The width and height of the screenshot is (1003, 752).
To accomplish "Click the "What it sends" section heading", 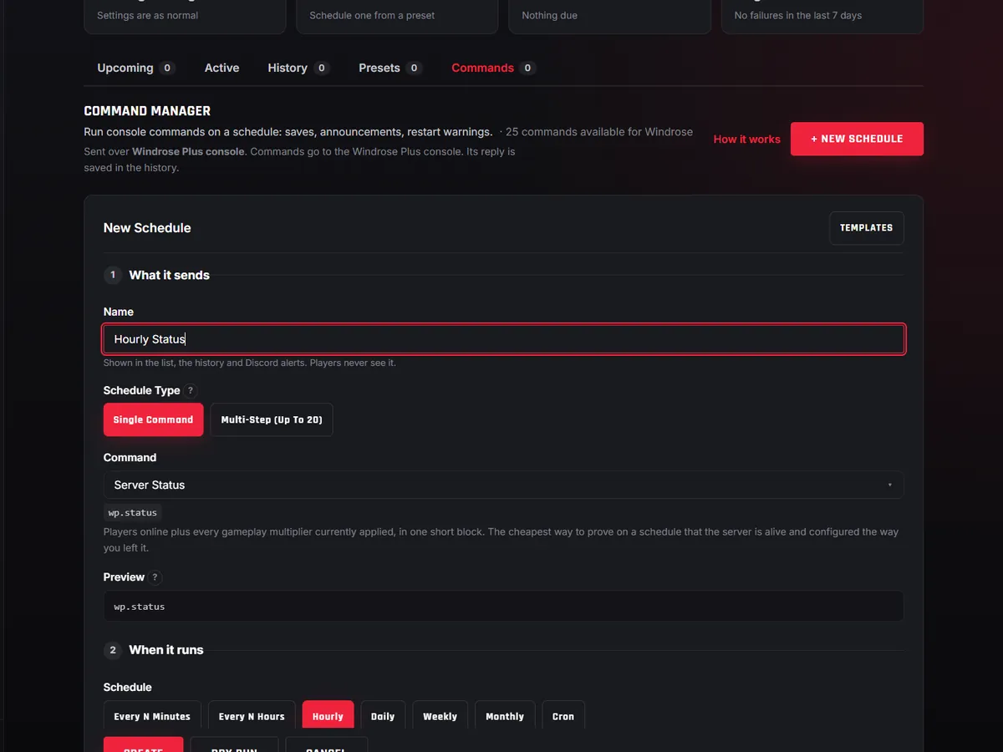I will (x=169, y=275).
